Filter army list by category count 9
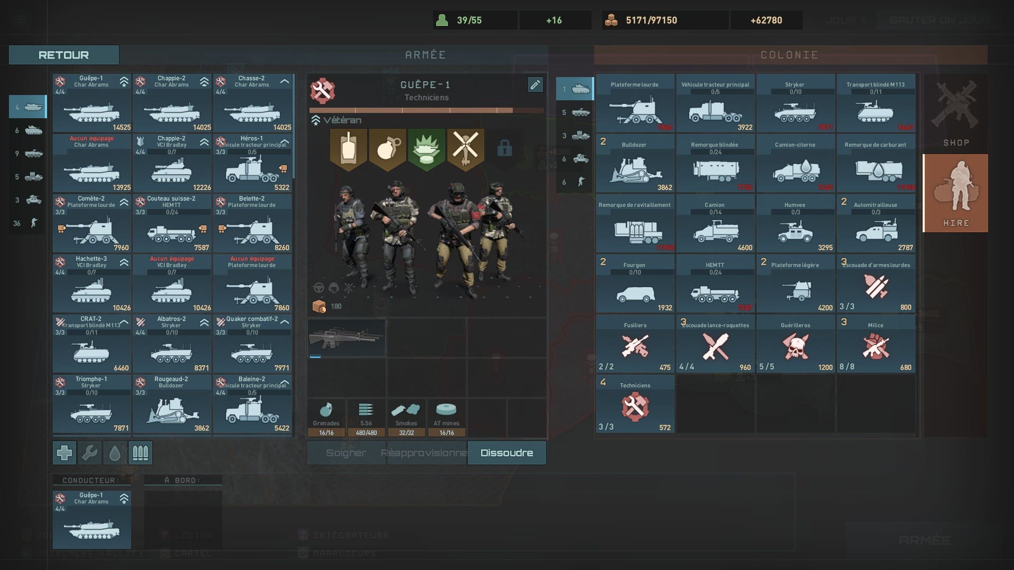Screen dimensions: 1014x570 (x=28, y=154)
